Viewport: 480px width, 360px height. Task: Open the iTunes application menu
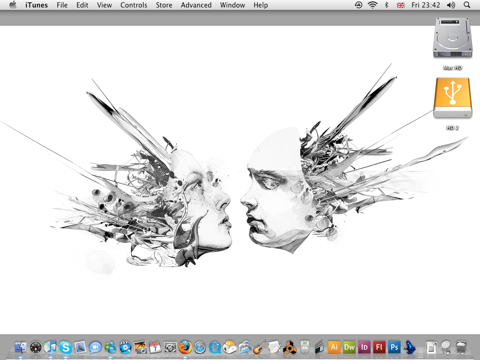tap(37, 5)
